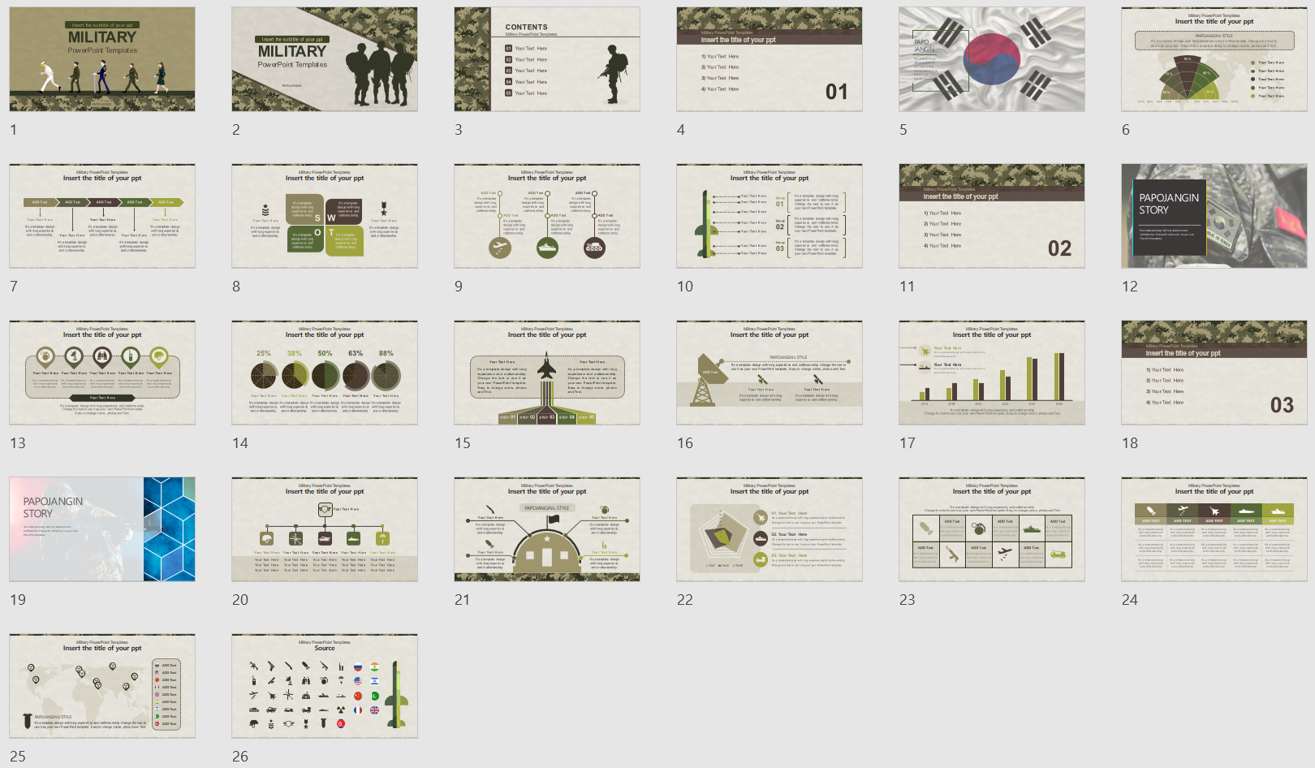
Task: Open slide 12, Papojangin Story uniform photo
Action: point(1214,216)
